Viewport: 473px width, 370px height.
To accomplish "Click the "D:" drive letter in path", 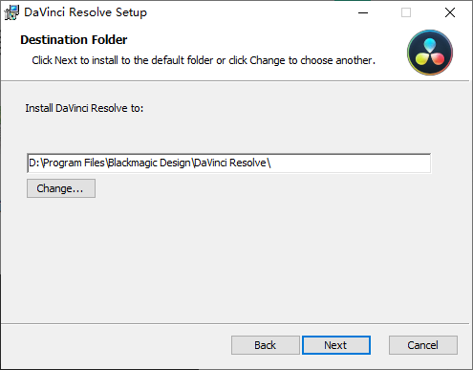I will [x=34, y=163].
